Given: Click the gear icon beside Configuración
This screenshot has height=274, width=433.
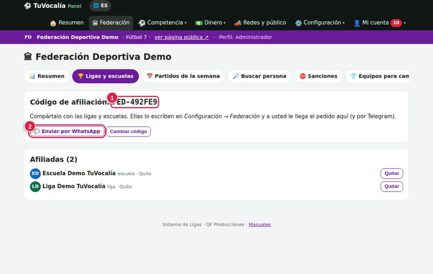Looking at the screenshot, I should tap(298, 23).
